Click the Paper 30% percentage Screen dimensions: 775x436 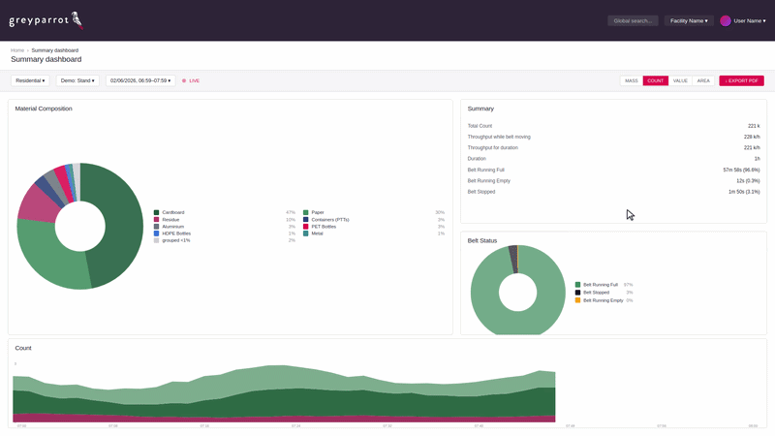[x=440, y=212]
